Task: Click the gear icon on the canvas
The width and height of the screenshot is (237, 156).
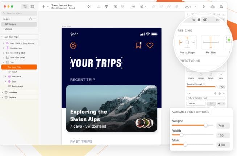Action: (x=73, y=45)
